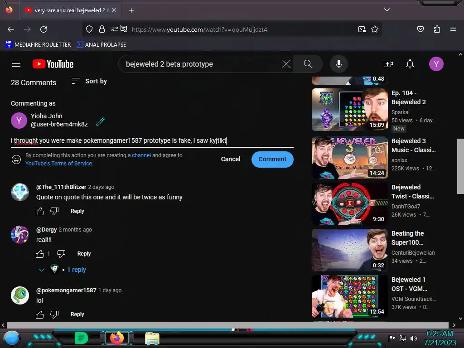Open the YouTube guide hamburger menu
464x348 pixels.
(16, 64)
